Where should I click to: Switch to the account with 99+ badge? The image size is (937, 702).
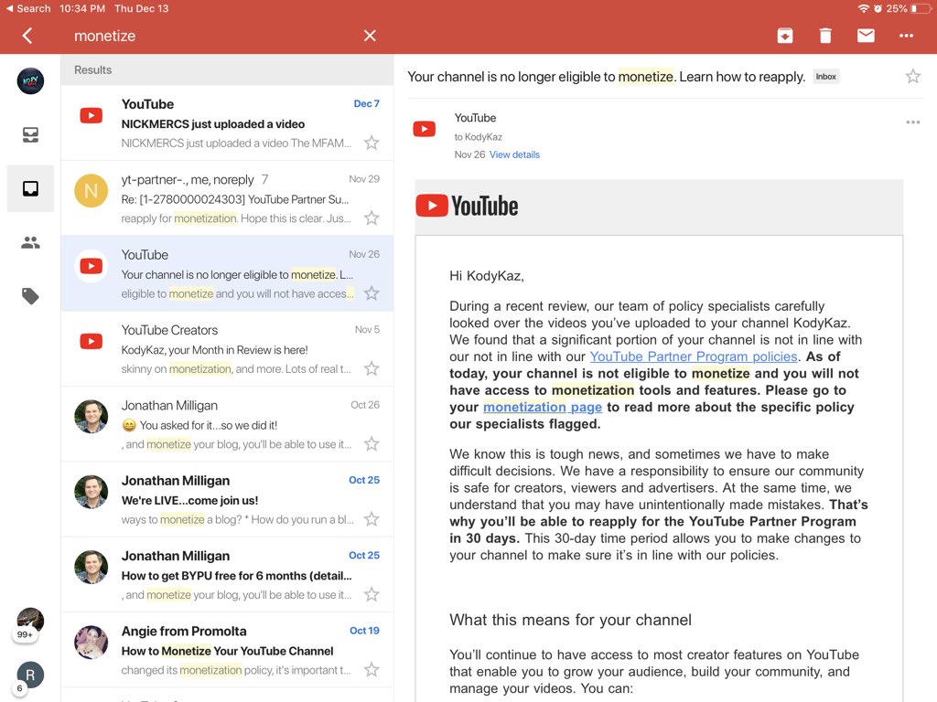click(29, 623)
